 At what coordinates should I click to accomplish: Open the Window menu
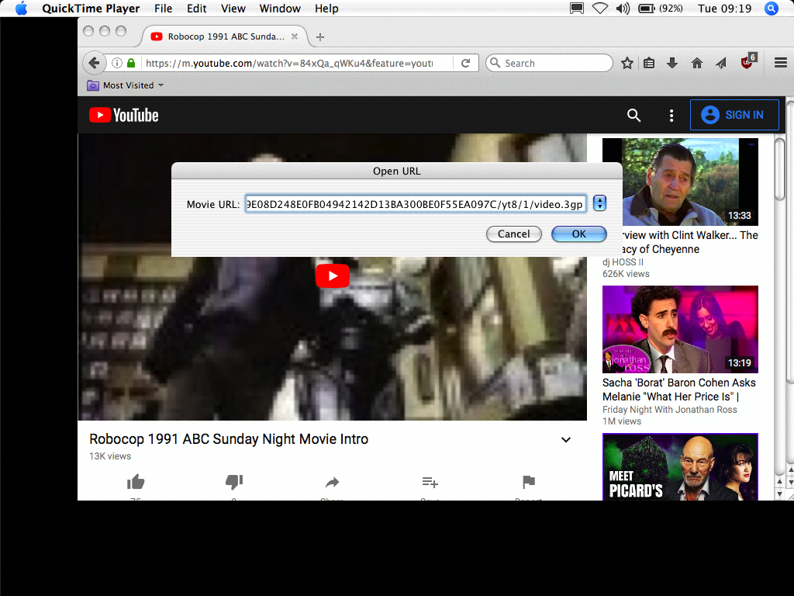point(280,9)
